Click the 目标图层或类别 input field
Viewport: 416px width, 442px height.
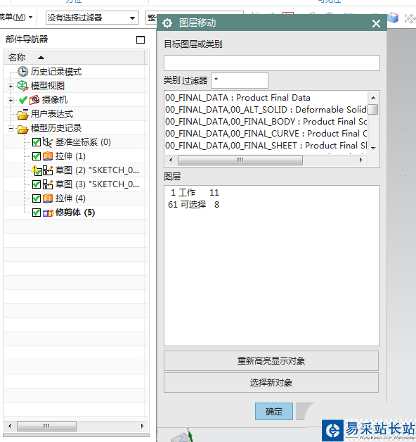272,63
